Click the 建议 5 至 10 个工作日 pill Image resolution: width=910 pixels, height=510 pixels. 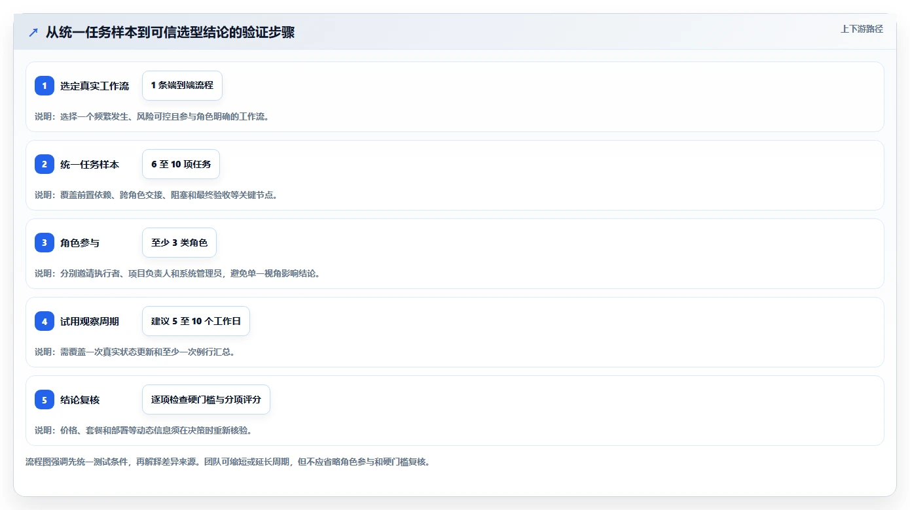(196, 321)
